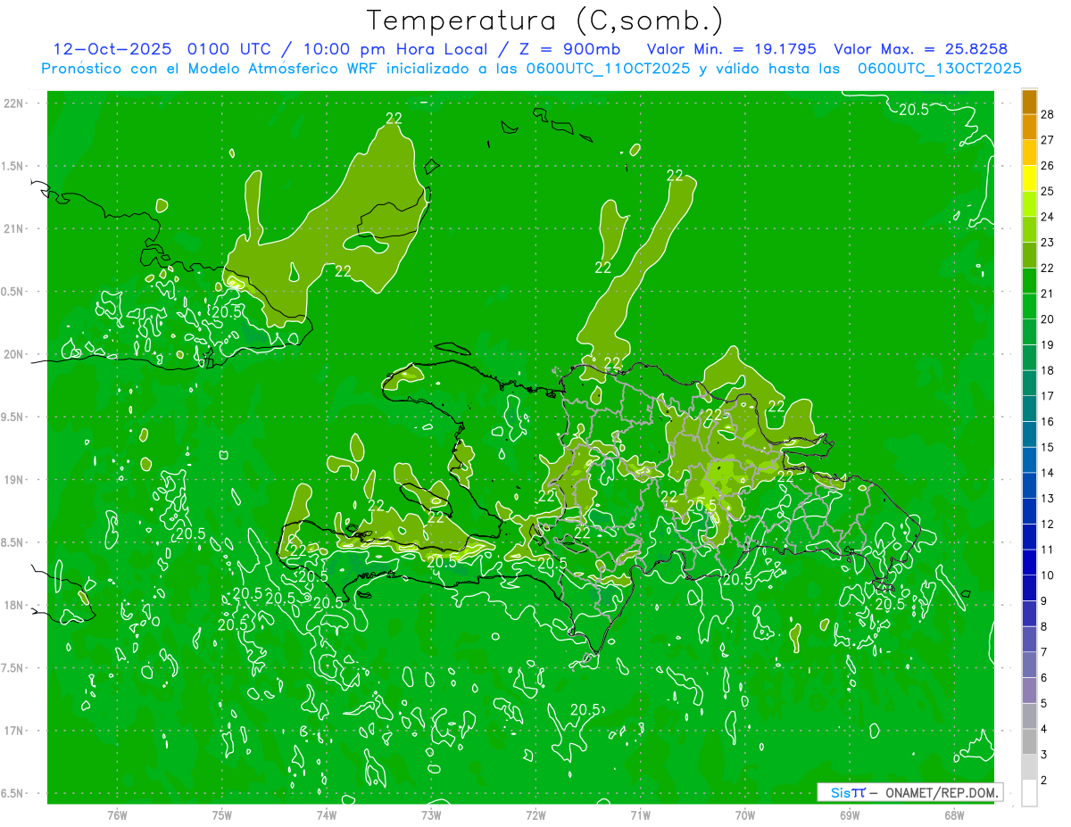Click the Valor Max. = 25.8258 text

pos(920,49)
